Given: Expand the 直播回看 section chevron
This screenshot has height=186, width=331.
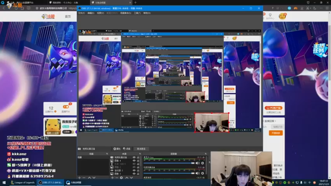Looking at the screenshot, I should [275, 121].
